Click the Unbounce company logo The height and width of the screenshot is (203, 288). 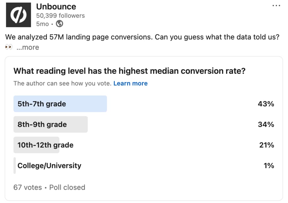[x=18, y=15]
